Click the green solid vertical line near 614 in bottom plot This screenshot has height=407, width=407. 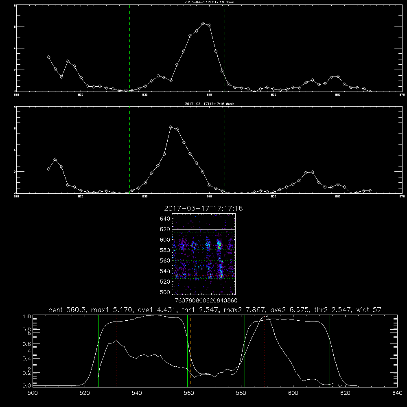tap(330, 351)
